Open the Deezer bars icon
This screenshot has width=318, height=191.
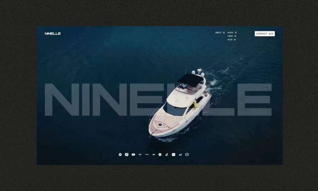coord(180,155)
